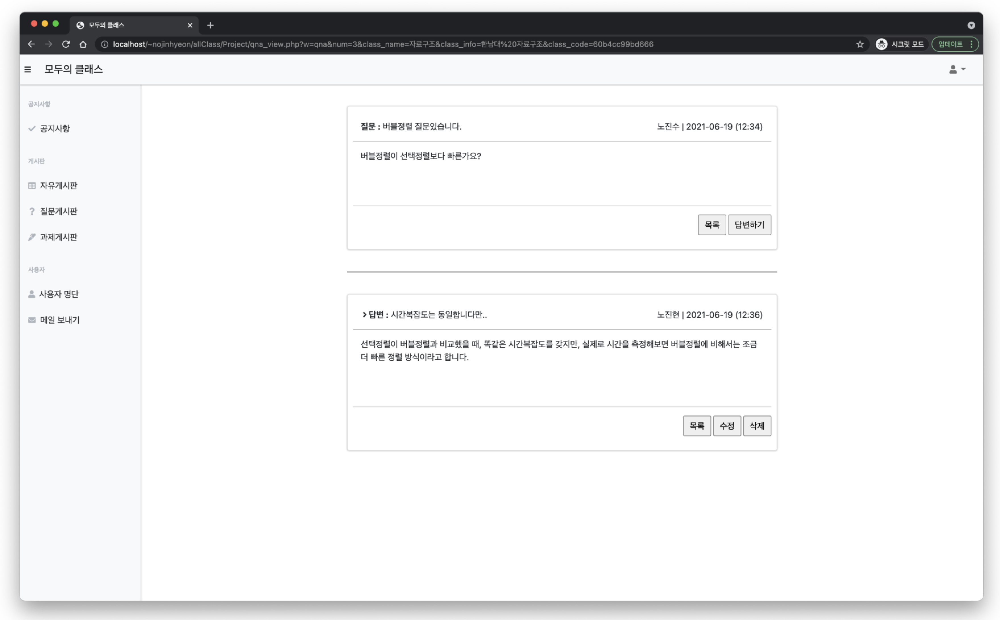Open Chrome 업데이트 menu button
The height and width of the screenshot is (620, 1000).
point(955,44)
